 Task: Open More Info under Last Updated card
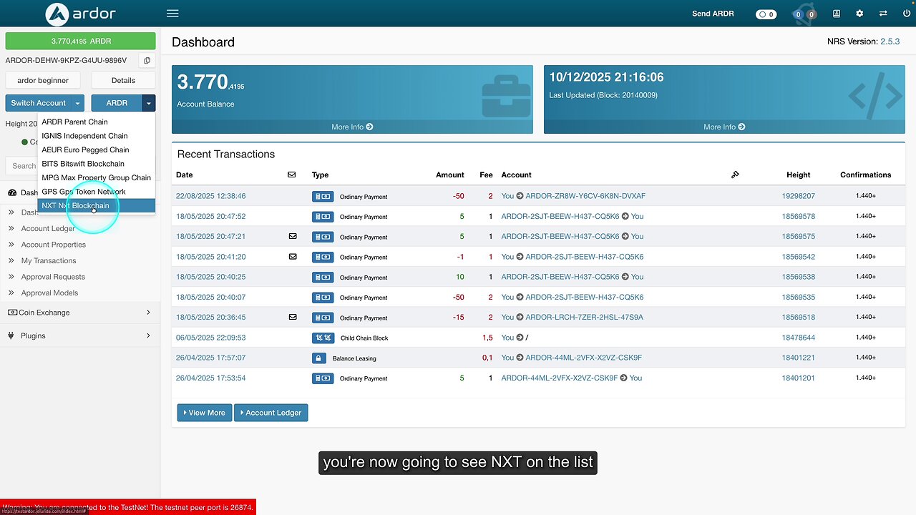pos(724,127)
